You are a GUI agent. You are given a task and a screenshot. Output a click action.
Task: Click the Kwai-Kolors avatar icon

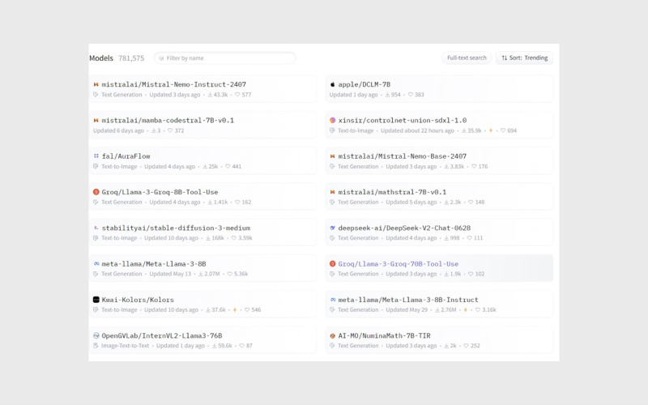click(x=96, y=300)
